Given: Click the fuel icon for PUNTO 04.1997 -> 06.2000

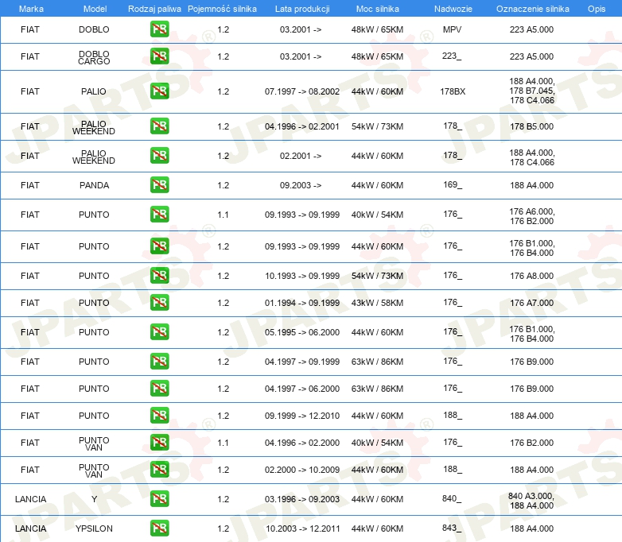Looking at the screenshot, I should pos(159,388).
